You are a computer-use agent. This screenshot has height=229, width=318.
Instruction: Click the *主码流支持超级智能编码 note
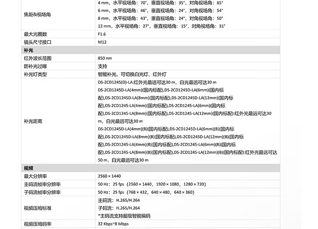point(124,216)
